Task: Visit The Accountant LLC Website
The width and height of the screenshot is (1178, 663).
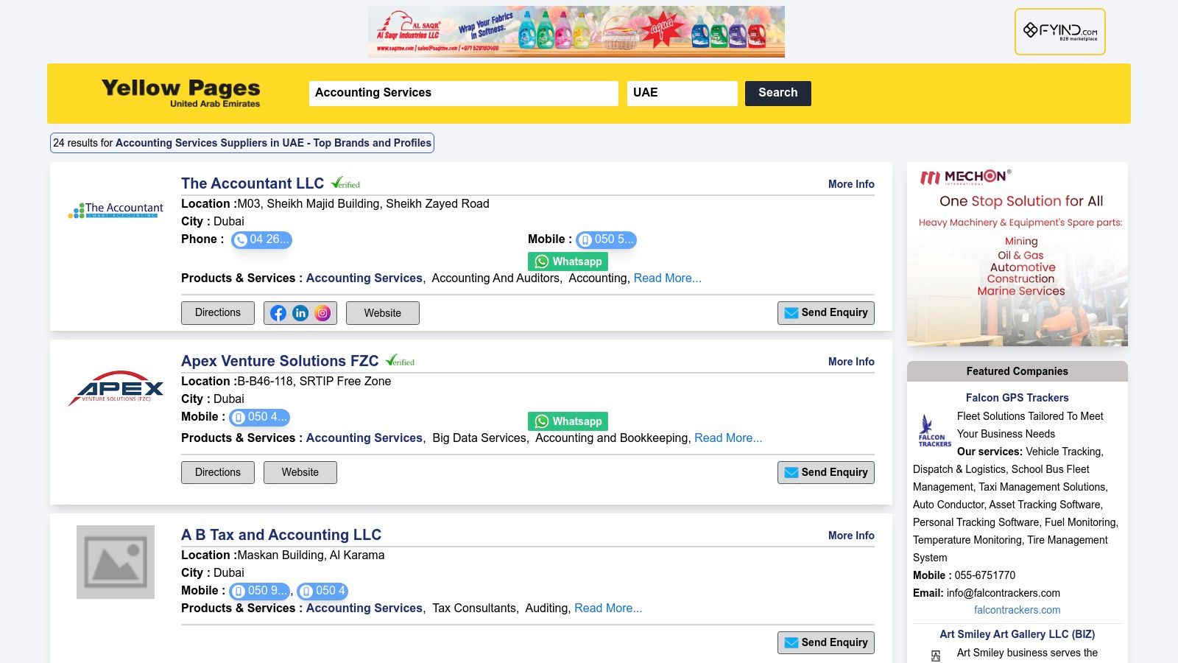Action: pyautogui.click(x=383, y=313)
